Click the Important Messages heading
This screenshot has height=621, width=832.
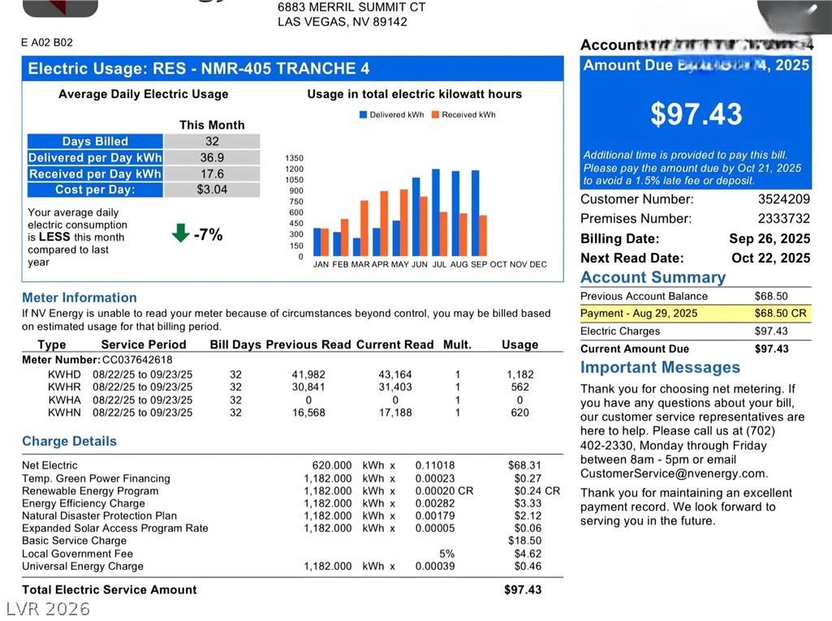tap(660, 367)
